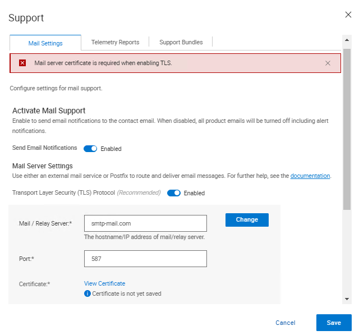Screen dimensions: 359x335
Task: Cancel the support settings changes
Action: click(285, 323)
